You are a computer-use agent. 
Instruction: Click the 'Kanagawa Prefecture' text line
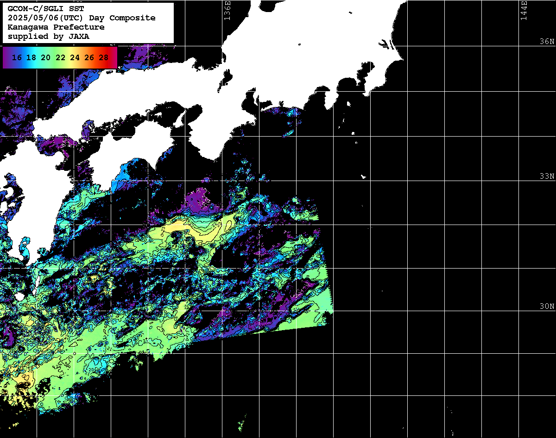click(x=56, y=27)
